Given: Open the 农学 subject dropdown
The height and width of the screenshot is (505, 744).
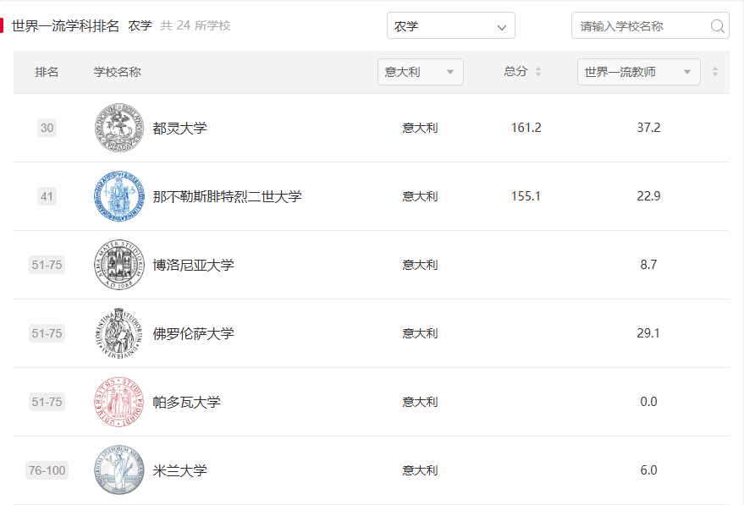Looking at the screenshot, I should click(450, 26).
